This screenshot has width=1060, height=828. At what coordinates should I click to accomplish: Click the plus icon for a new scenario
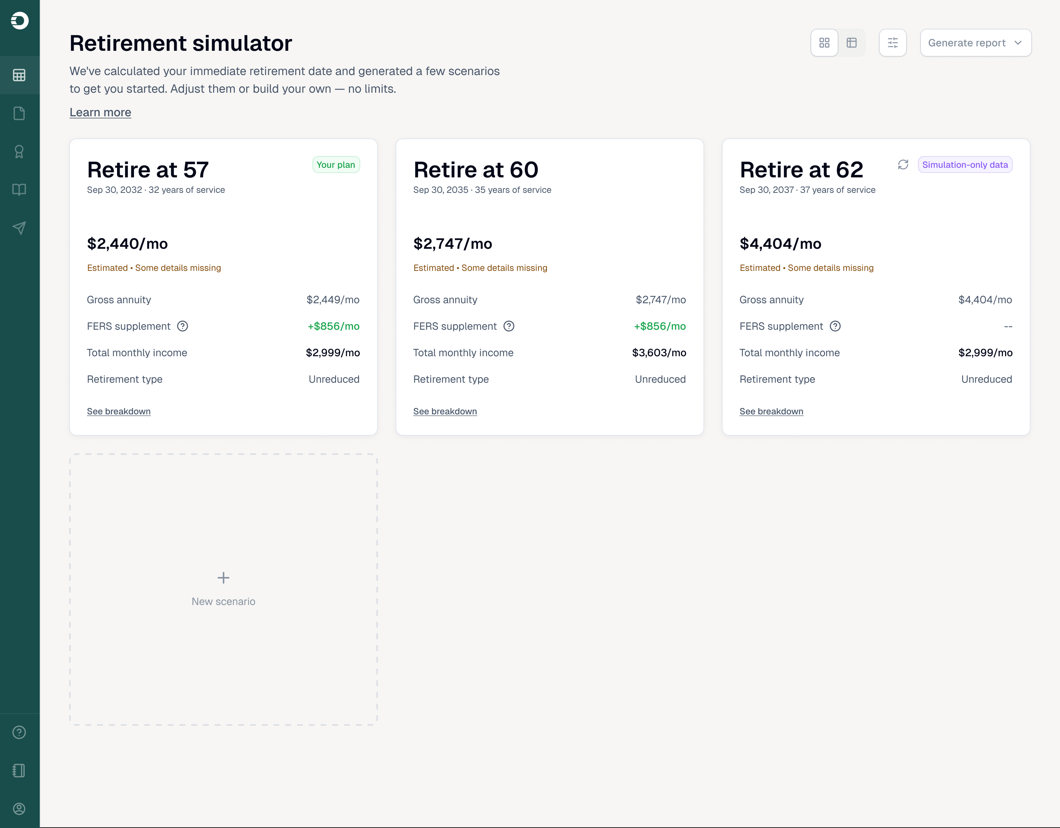(x=223, y=577)
